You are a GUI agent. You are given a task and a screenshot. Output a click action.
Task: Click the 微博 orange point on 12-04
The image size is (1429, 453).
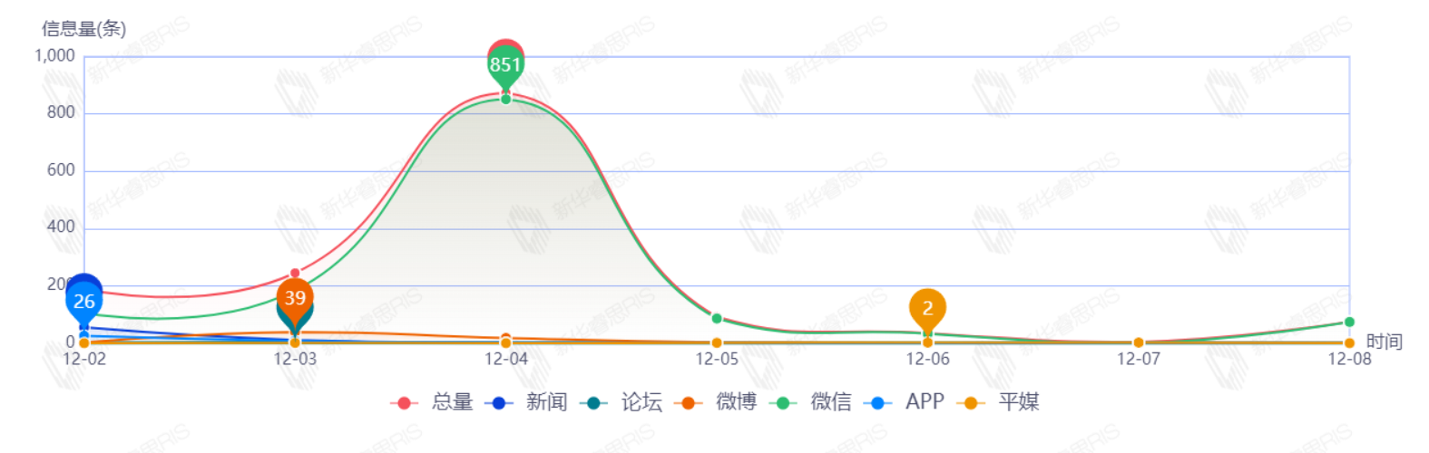(505, 338)
